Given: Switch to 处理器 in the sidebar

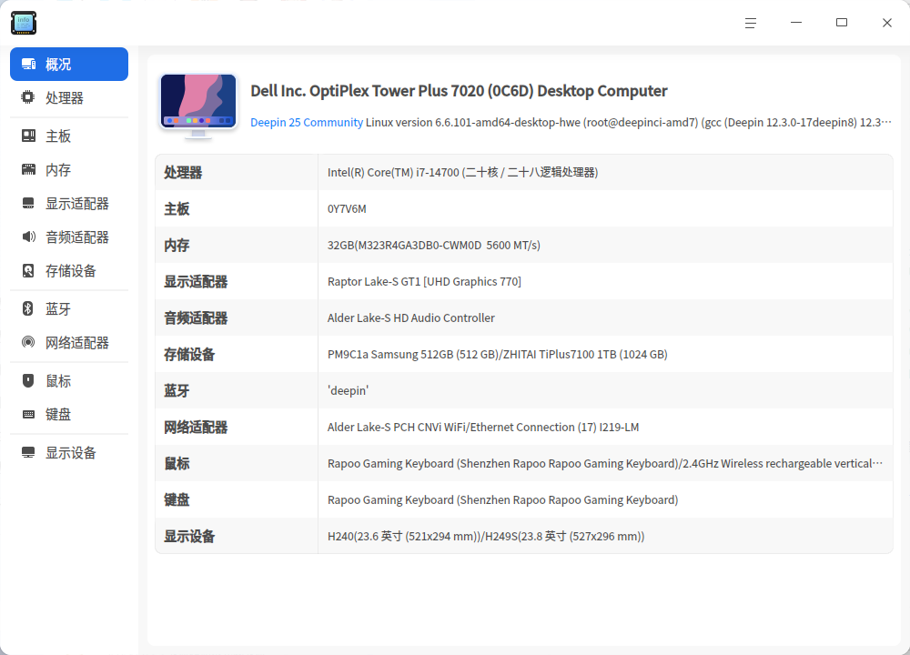Looking at the screenshot, I should [69, 97].
